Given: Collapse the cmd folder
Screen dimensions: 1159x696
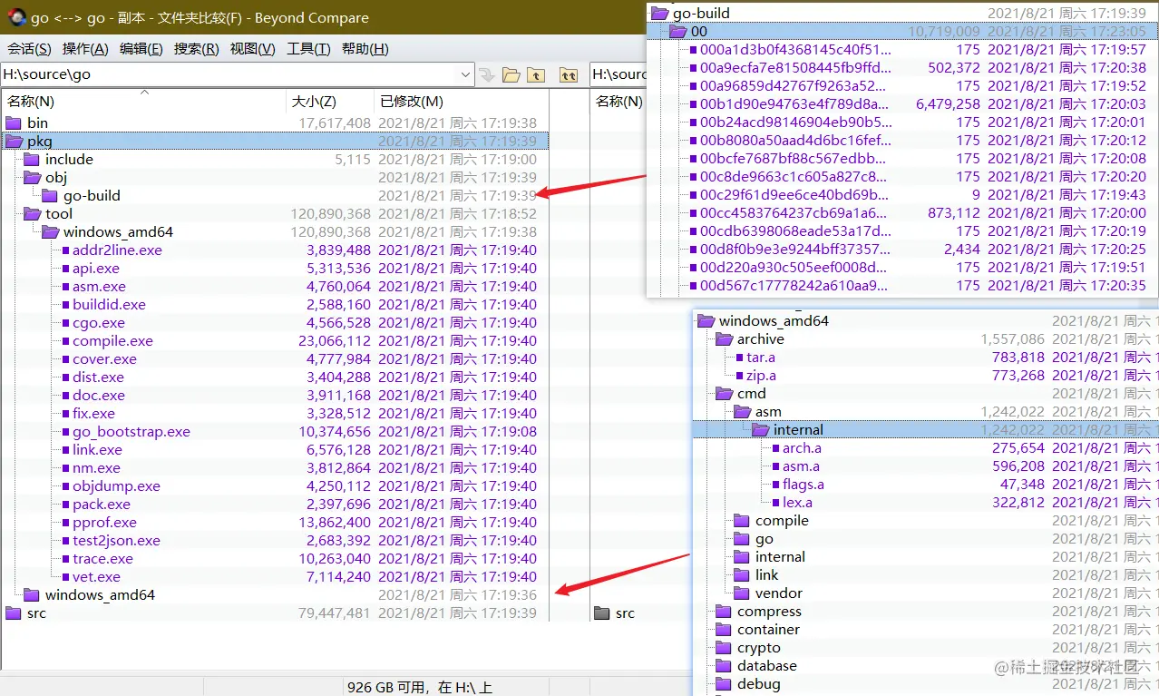Looking at the screenshot, I should [x=724, y=393].
